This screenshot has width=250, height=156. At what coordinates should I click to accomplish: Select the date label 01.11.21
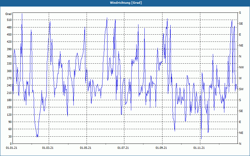click(x=199, y=148)
